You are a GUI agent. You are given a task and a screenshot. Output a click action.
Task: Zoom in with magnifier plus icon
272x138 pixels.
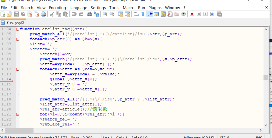point(105,14)
